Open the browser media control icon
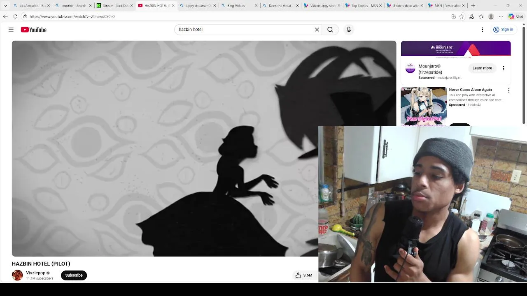Viewport: 527px width, 296px height. click(471, 16)
